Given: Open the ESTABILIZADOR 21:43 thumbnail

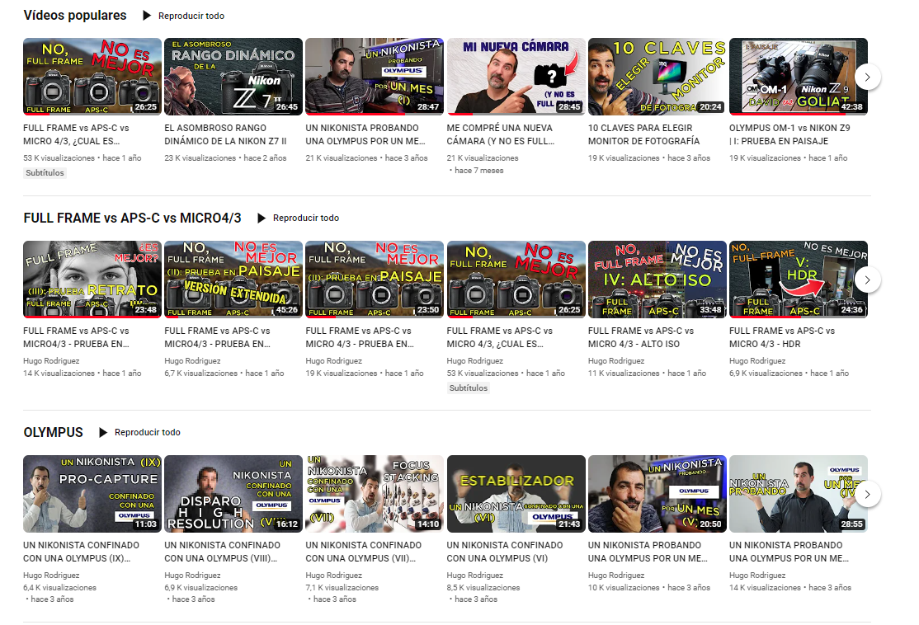Looking at the screenshot, I should pos(516,494).
